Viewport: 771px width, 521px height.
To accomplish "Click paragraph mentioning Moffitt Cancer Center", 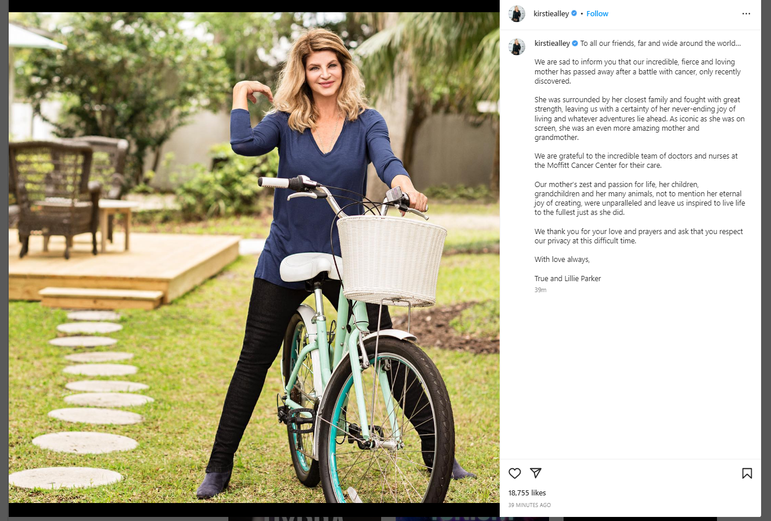I will click(x=636, y=161).
